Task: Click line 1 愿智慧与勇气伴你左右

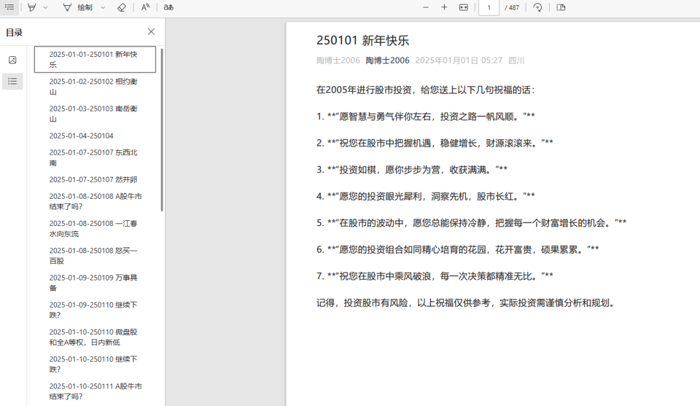Action: coord(425,116)
